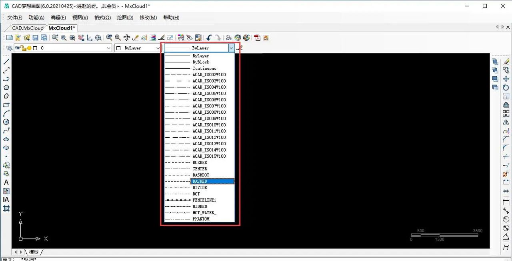Choose BORDER linetype in list

pos(199,162)
